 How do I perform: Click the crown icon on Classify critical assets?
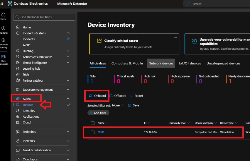(99, 41)
